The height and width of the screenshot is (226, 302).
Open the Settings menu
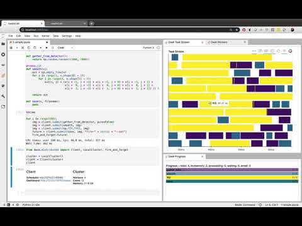67,36
